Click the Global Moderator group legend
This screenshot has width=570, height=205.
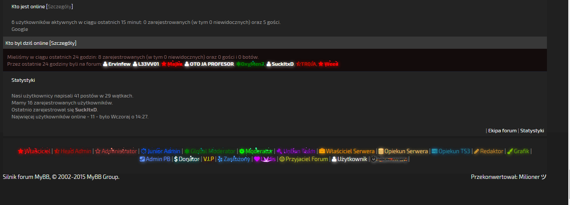[213, 151]
